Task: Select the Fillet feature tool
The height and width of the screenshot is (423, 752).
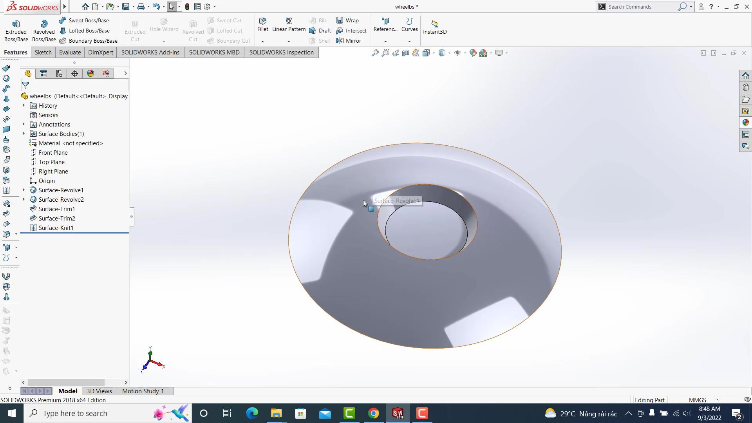Action: (262, 26)
